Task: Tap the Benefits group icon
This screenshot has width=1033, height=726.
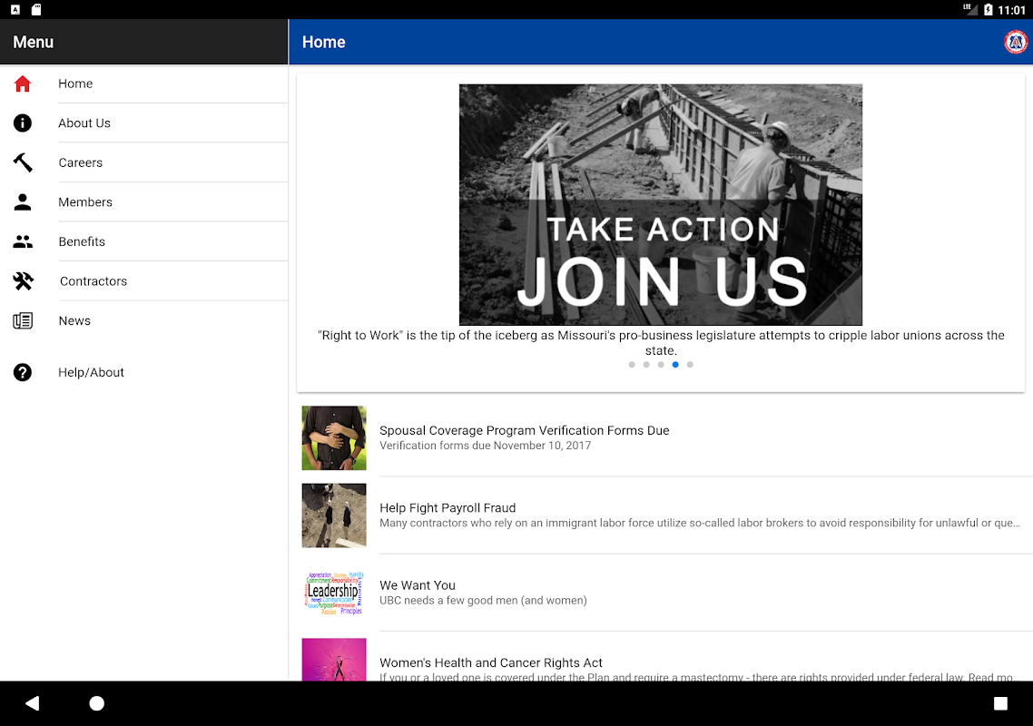Action: coord(23,241)
